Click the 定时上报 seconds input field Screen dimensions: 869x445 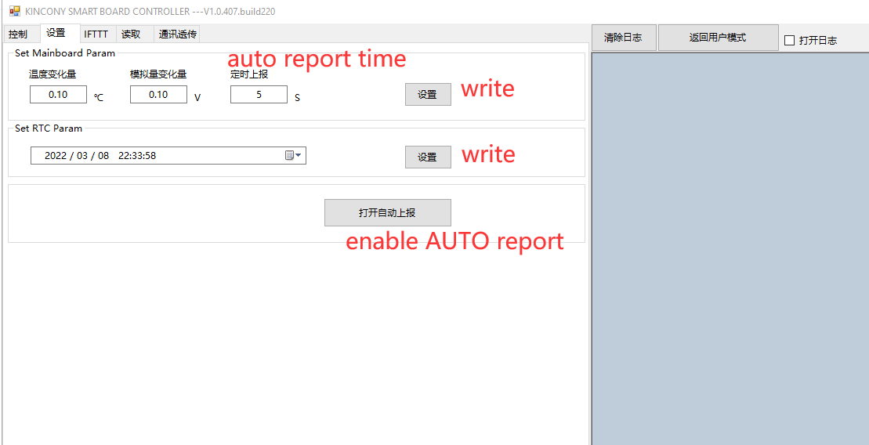coord(259,95)
